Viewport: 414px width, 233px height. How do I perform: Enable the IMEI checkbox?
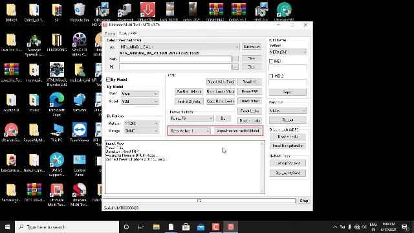coord(271,61)
